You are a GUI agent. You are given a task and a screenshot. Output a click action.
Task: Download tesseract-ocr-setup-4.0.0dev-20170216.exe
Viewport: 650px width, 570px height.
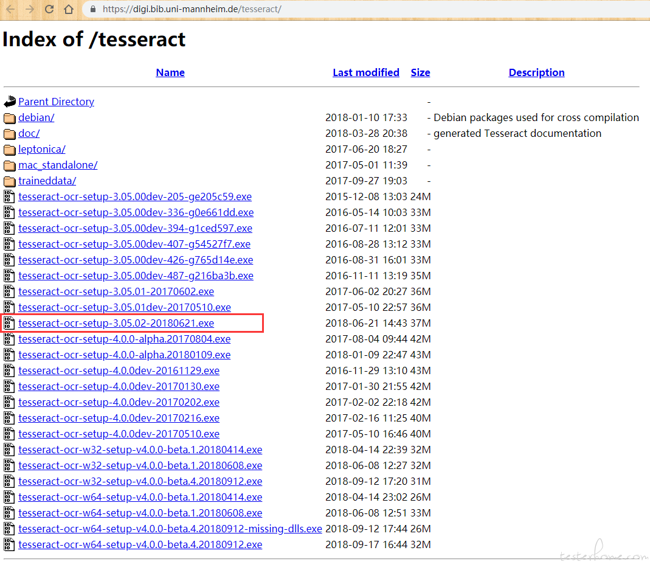pyautogui.click(x=119, y=418)
